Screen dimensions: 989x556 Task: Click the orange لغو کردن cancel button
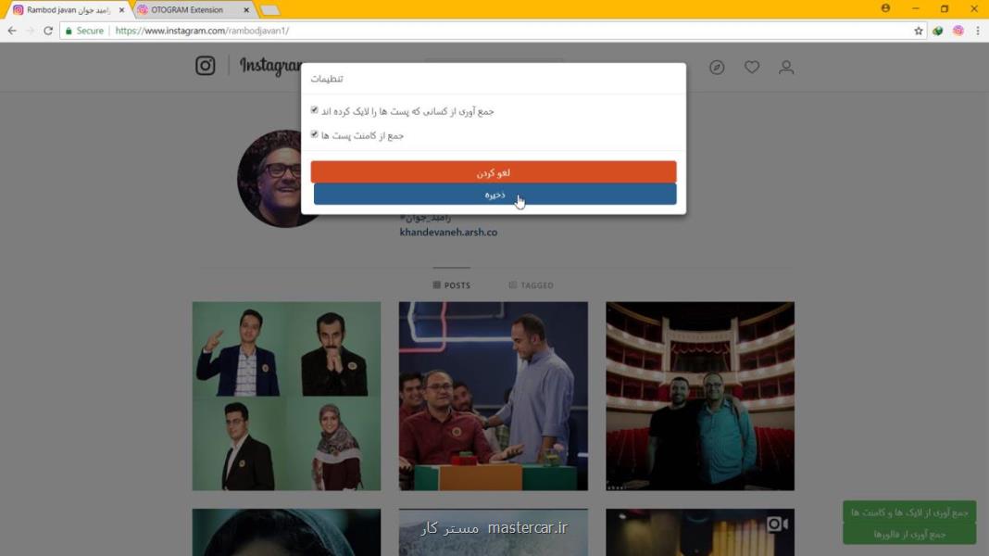point(494,172)
